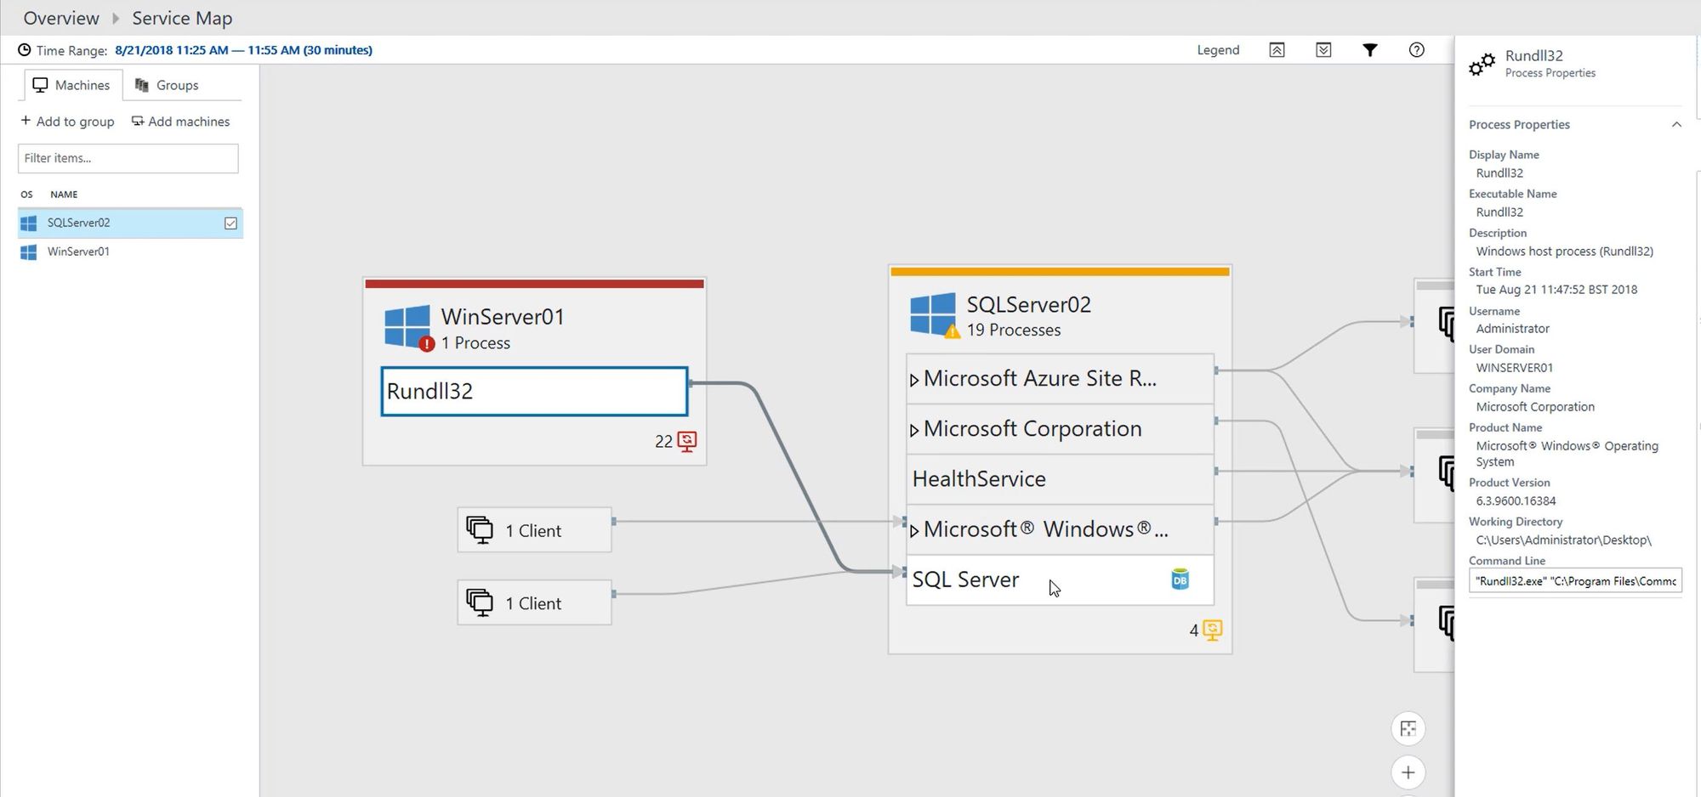Click the collapse-all icon next to Legend
The width and height of the screenshot is (1701, 797).
pyautogui.click(x=1277, y=50)
